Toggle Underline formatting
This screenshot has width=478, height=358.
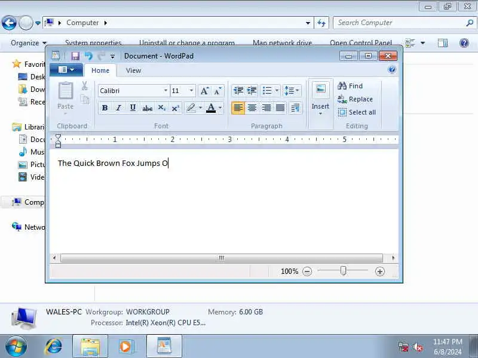coord(133,108)
